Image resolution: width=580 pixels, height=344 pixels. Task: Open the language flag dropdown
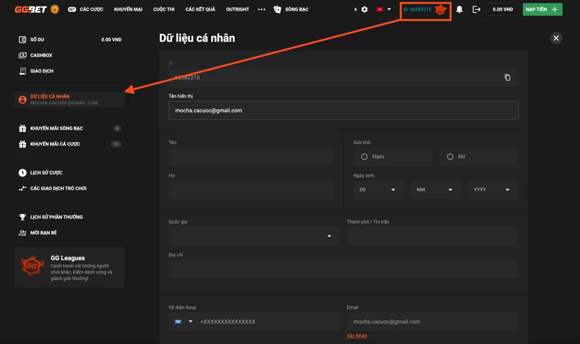tap(383, 9)
